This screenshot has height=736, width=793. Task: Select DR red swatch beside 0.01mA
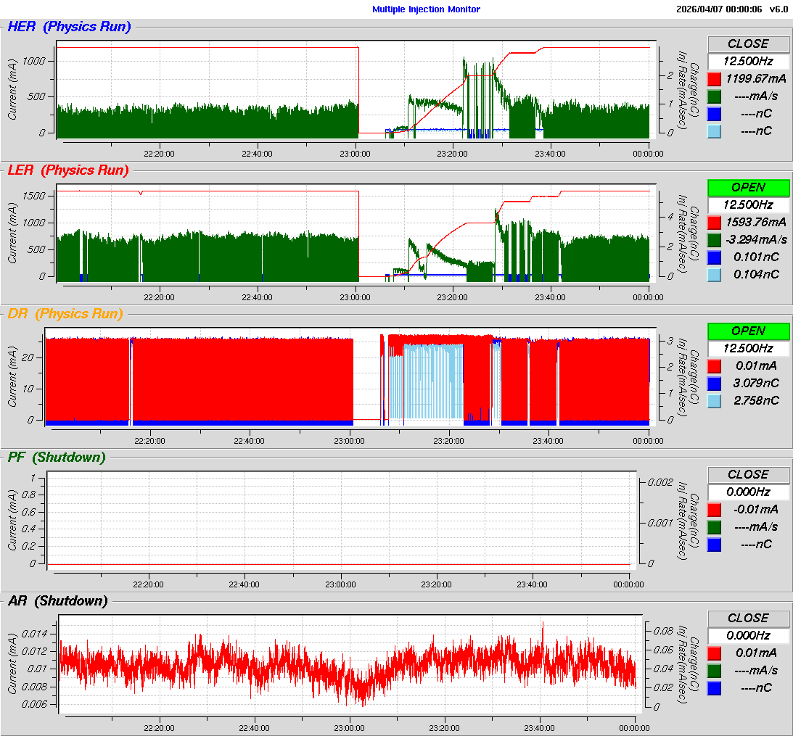point(714,366)
